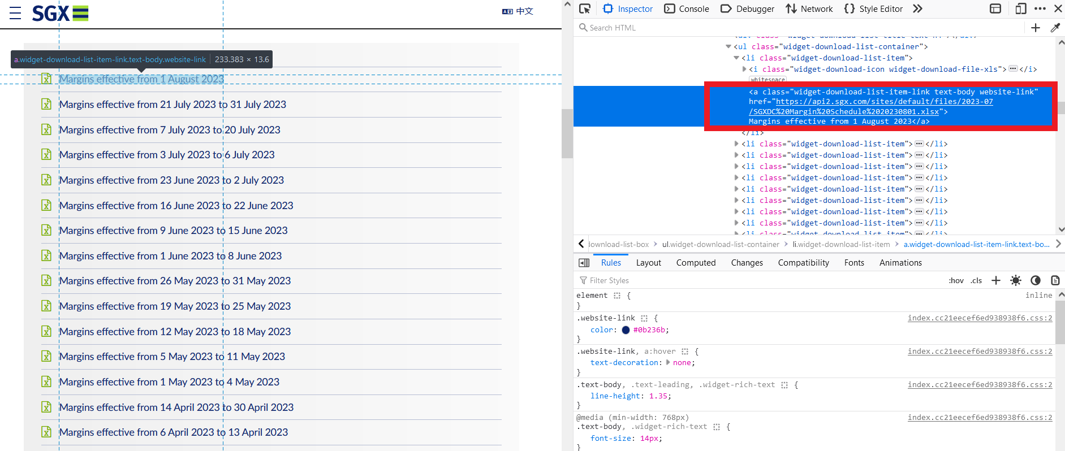This screenshot has height=451, width=1065.
Task: Open the more tools chevron overflow
Action: coord(917,8)
